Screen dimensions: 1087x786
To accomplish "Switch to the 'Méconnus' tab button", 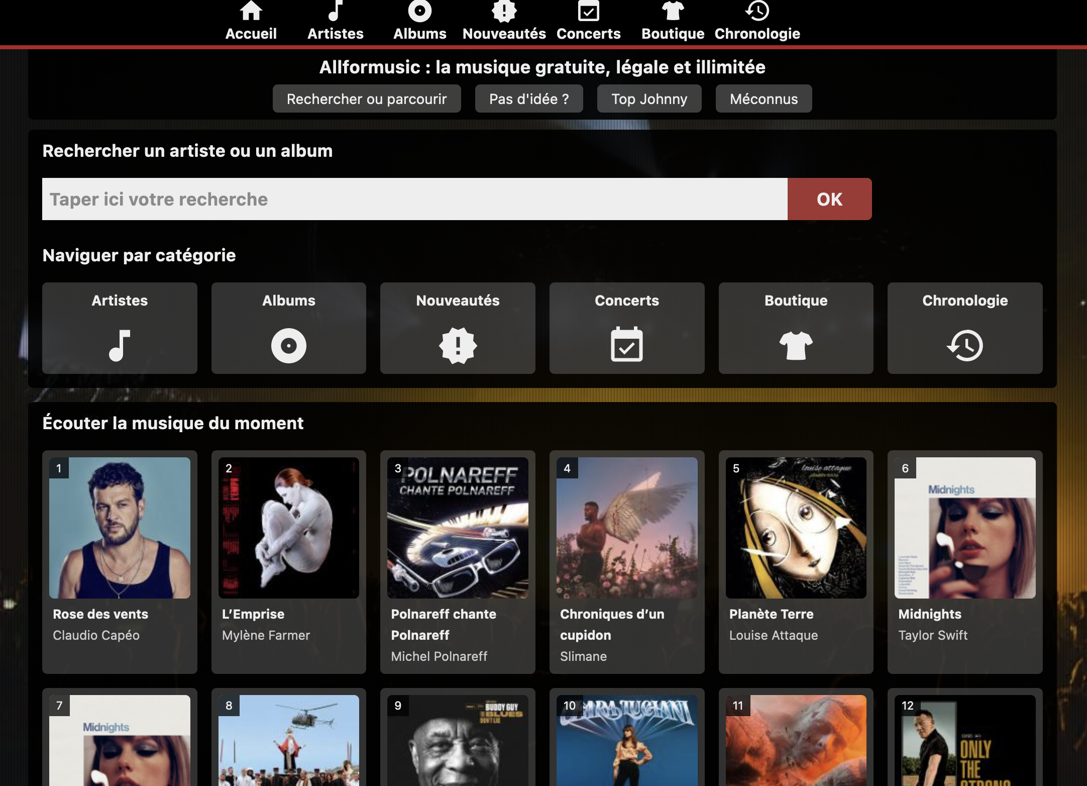I will (764, 99).
